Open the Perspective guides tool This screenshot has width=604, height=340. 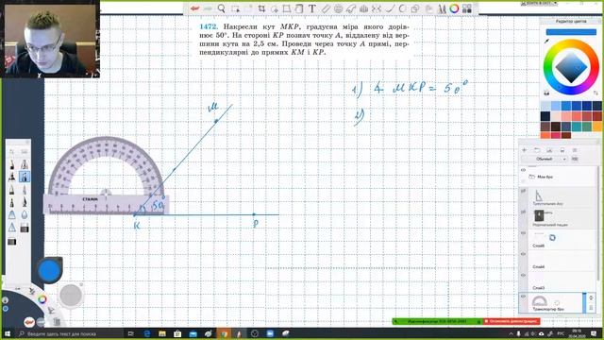(x=363, y=8)
